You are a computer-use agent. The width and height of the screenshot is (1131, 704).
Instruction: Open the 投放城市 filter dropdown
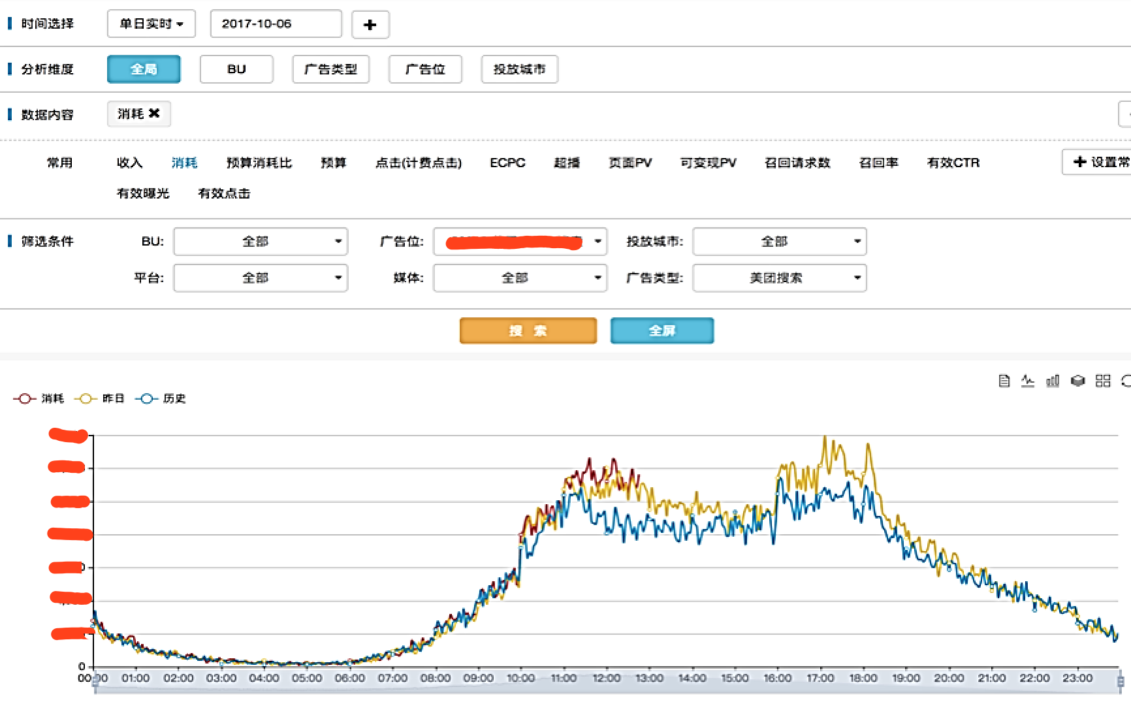pyautogui.click(x=779, y=242)
